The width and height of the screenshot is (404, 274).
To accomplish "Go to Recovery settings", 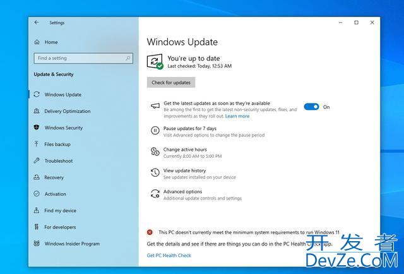I will [x=54, y=177].
